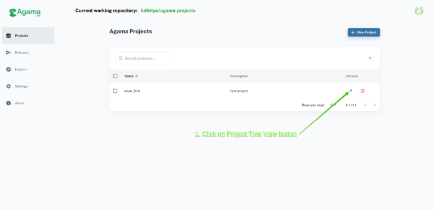Image resolution: width=433 pixels, height=210 pixels.
Task: Sort by Name column arrow
Action: (136, 77)
